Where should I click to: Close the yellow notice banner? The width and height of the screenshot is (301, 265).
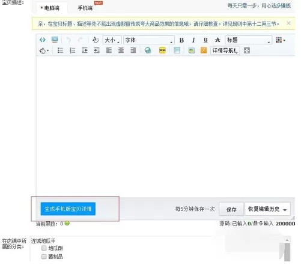pyautogui.click(x=288, y=23)
